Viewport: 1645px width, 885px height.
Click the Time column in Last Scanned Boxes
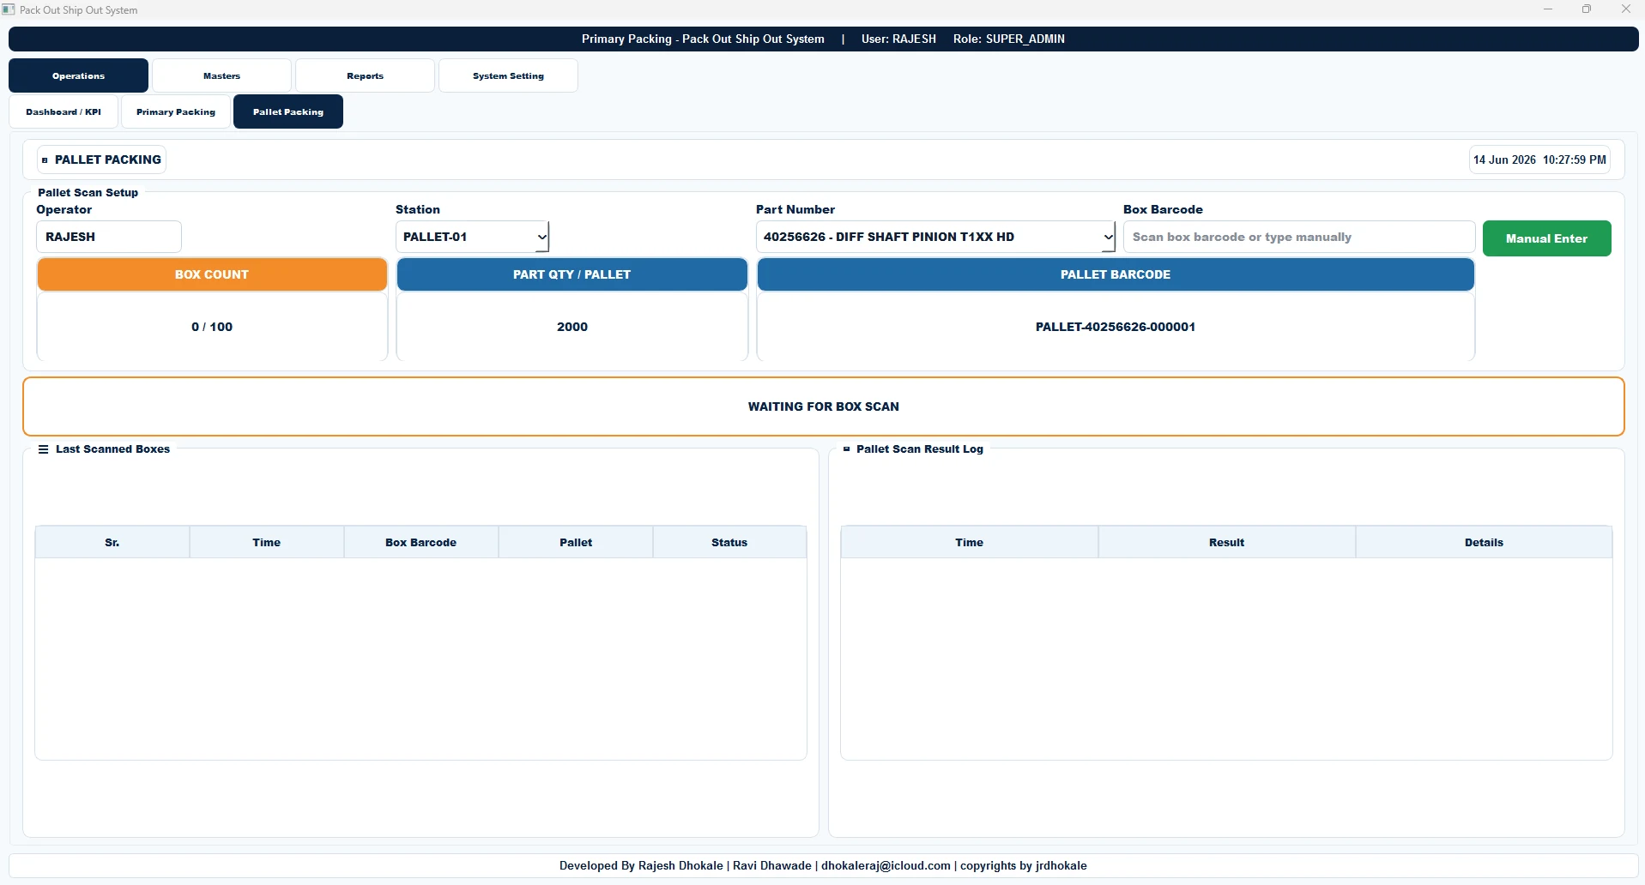pyautogui.click(x=267, y=542)
